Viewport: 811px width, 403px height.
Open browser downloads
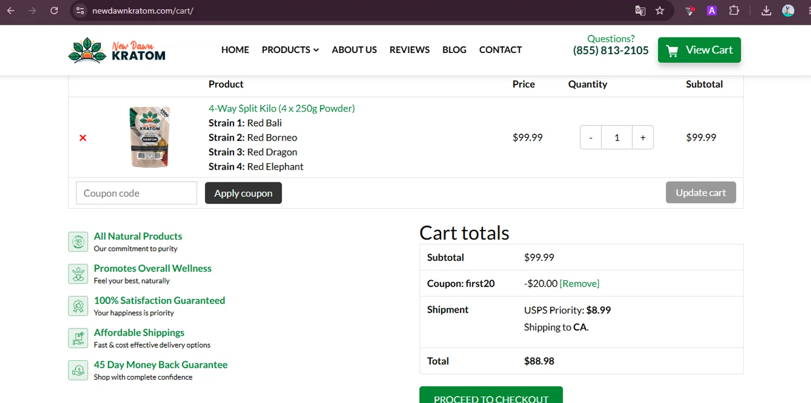[x=766, y=10]
